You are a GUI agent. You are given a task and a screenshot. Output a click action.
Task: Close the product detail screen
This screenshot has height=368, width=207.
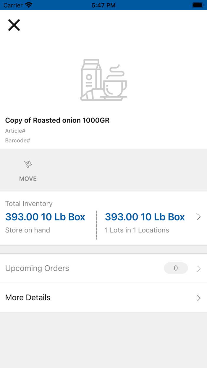coord(14,25)
